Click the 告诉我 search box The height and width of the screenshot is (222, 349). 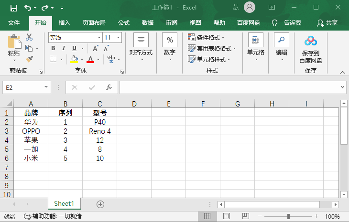click(x=287, y=23)
